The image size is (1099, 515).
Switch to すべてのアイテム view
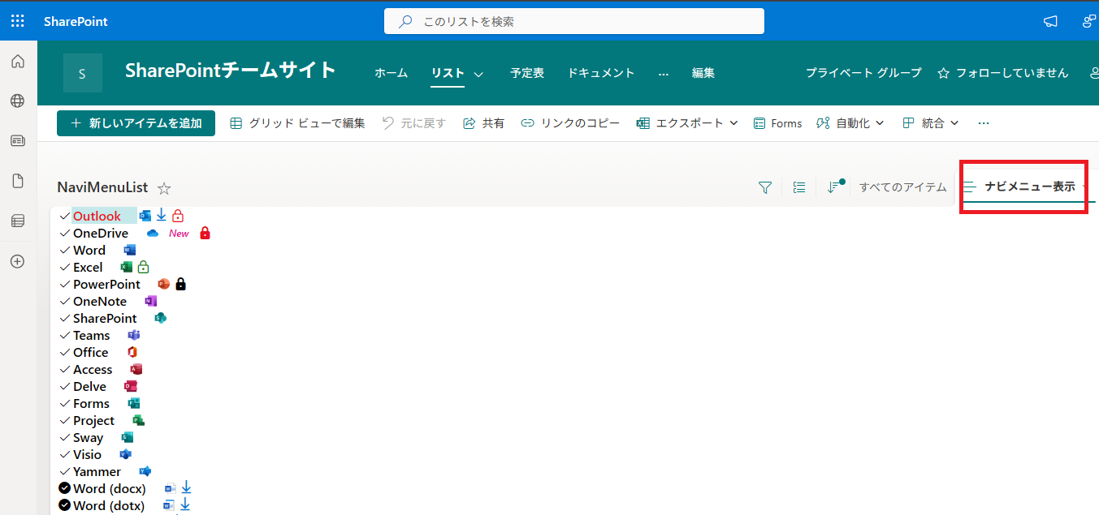pyautogui.click(x=903, y=187)
